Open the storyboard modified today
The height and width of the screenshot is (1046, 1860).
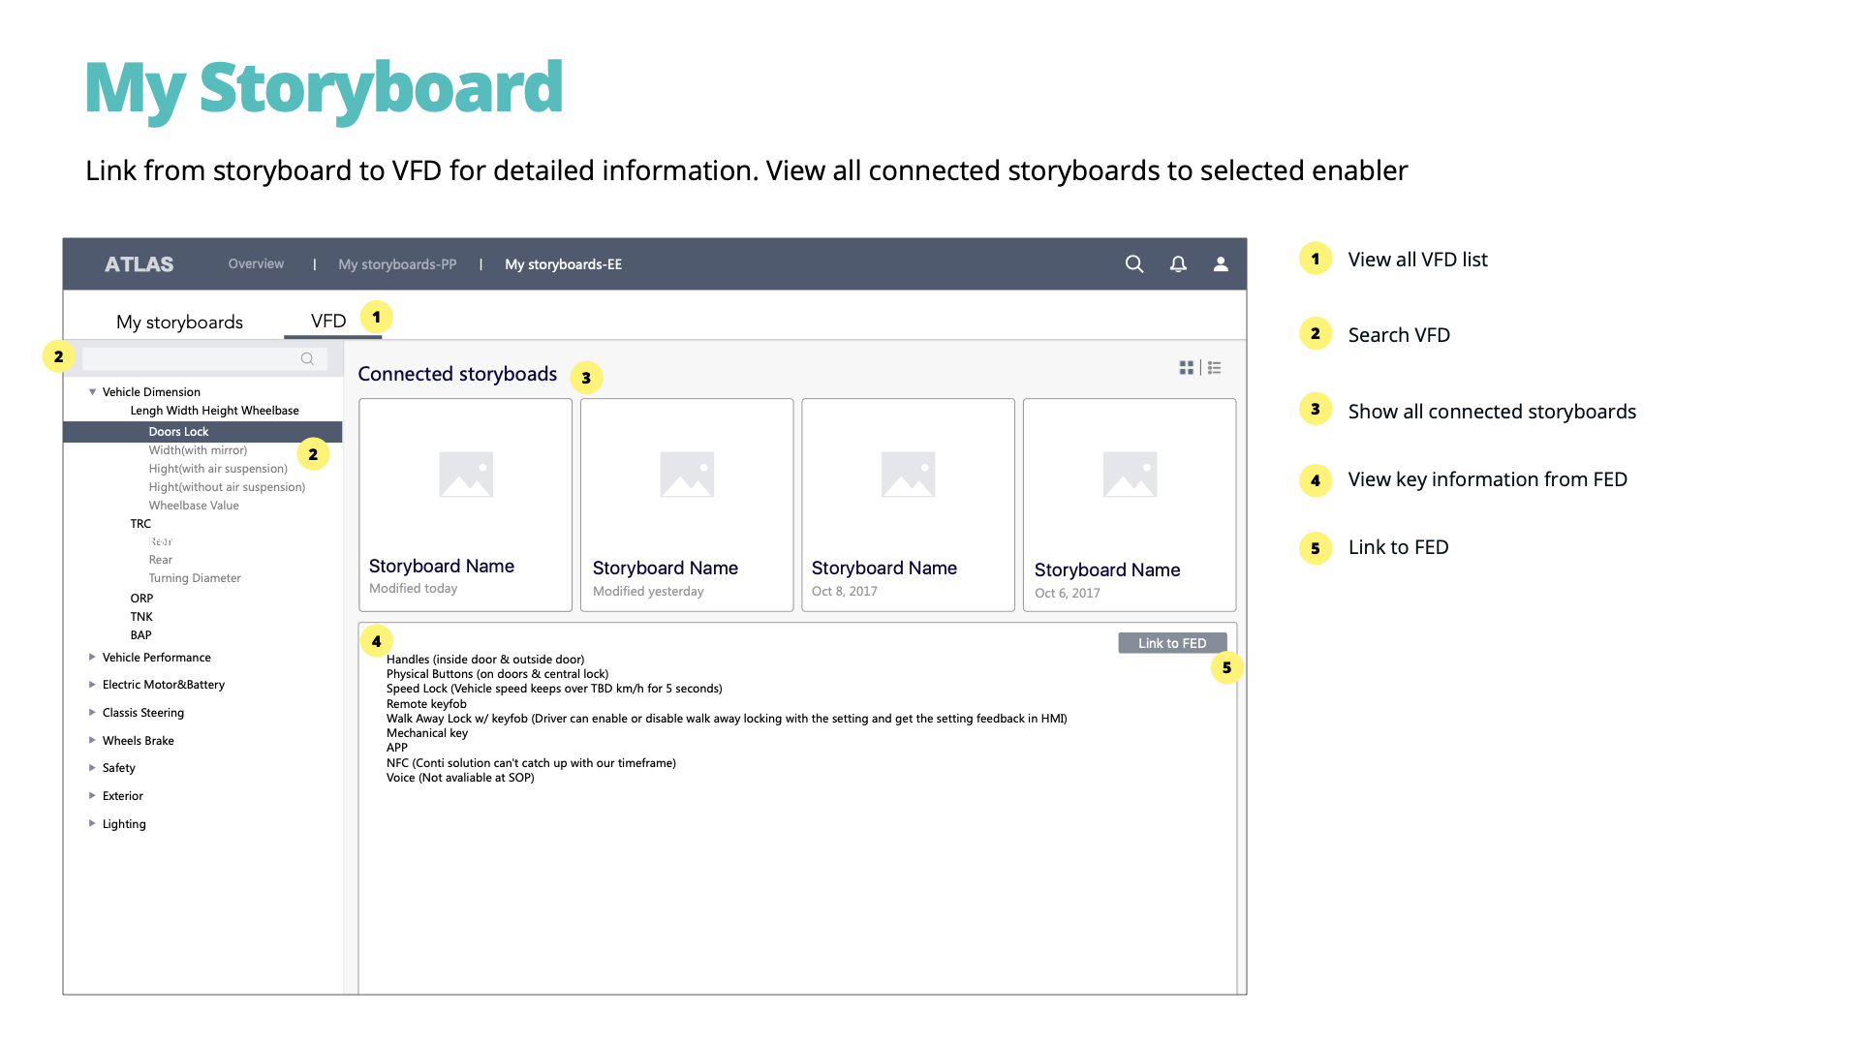(x=465, y=505)
